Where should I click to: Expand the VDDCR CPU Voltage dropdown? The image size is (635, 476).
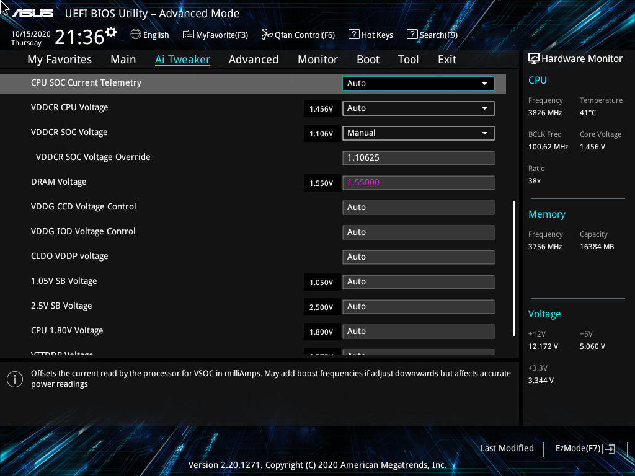coord(419,108)
